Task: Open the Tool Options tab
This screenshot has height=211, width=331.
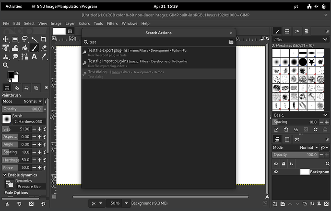Action: coord(7,88)
